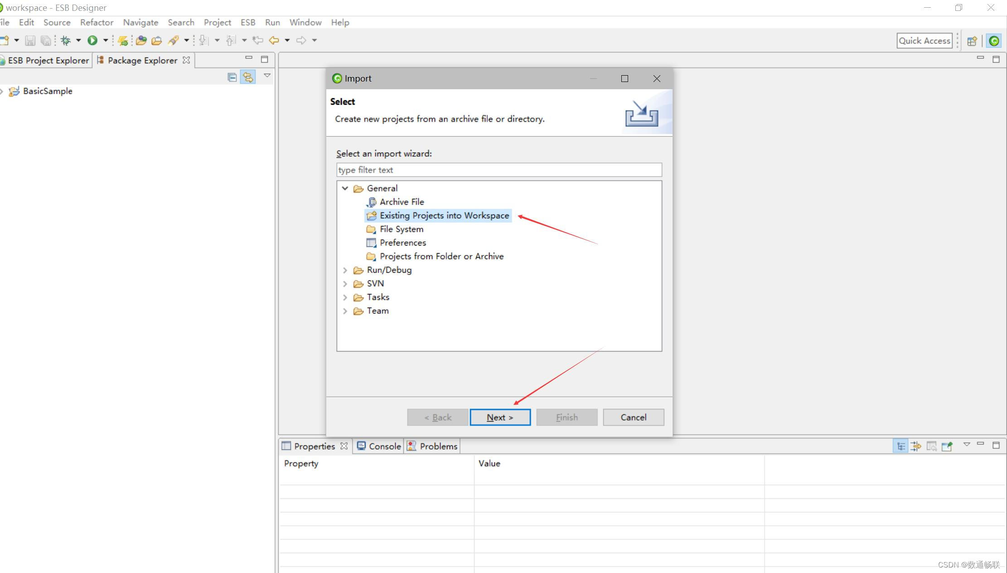
Task: Toggle Link with Editor in Package Explorer
Action: (248, 77)
